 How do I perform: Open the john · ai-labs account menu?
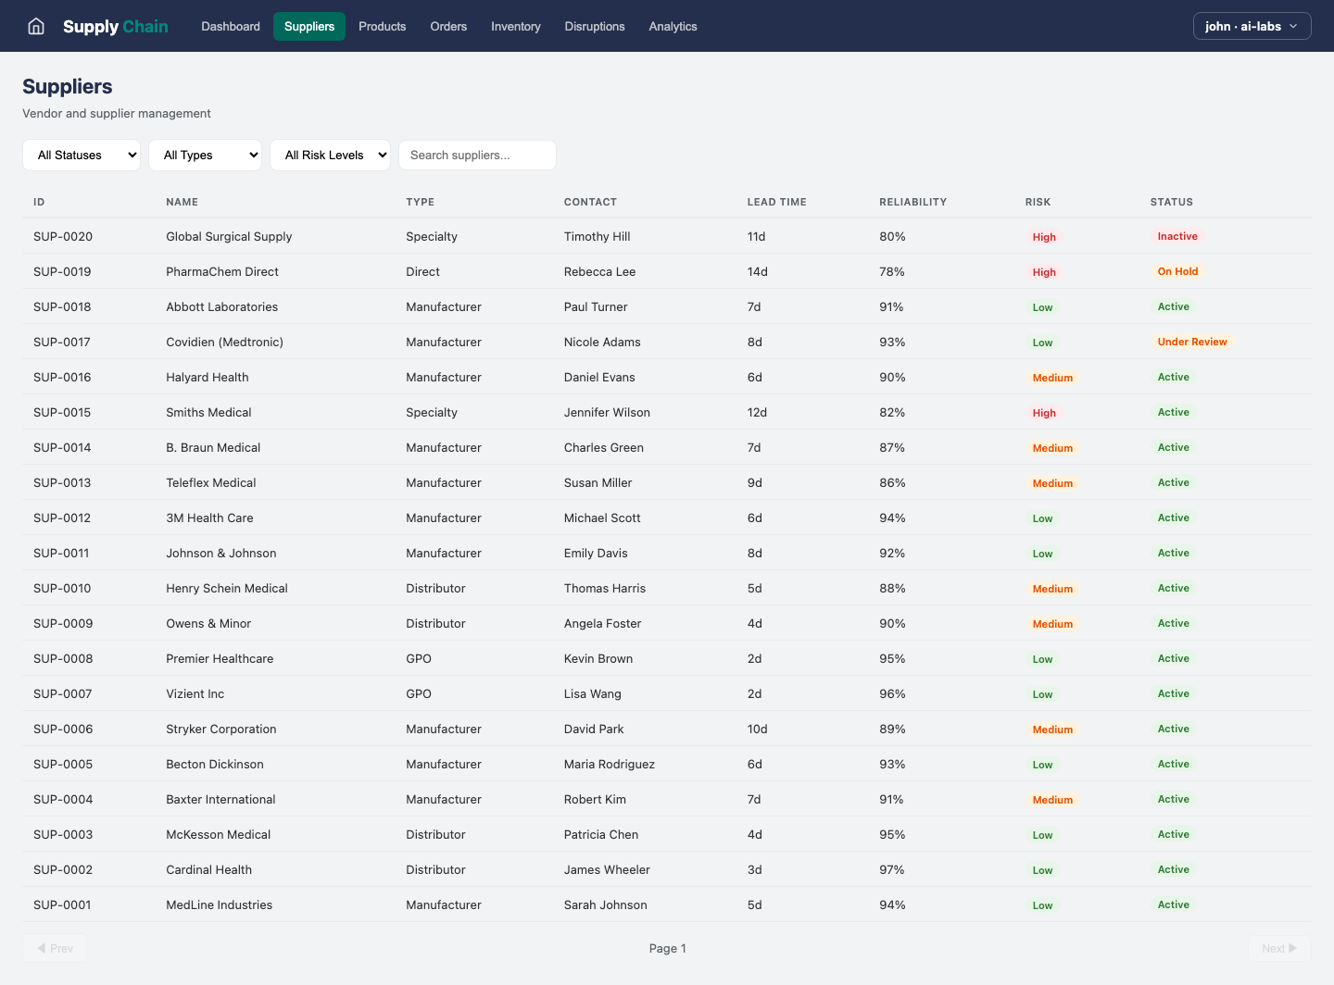(1252, 26)
